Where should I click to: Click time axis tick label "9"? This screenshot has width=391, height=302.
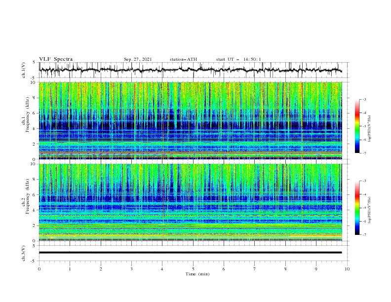click(316, 269)
